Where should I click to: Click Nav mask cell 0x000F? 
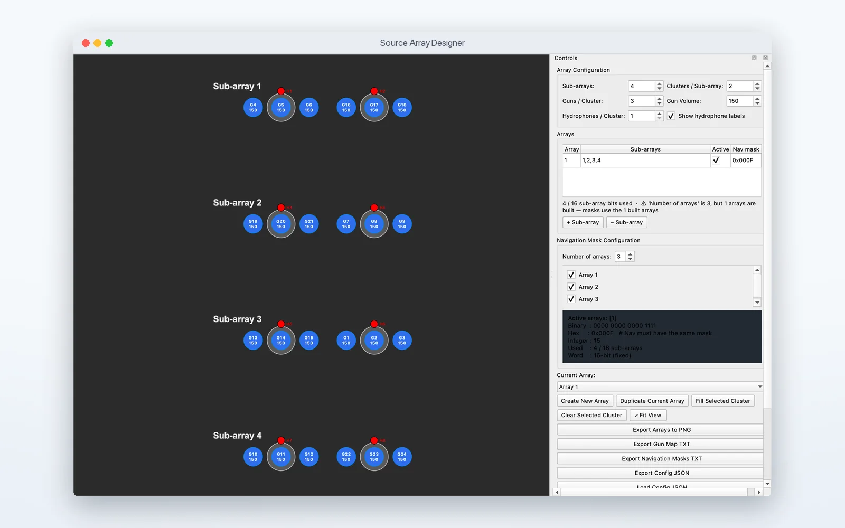pyautogui.click(x=745, y=161)
